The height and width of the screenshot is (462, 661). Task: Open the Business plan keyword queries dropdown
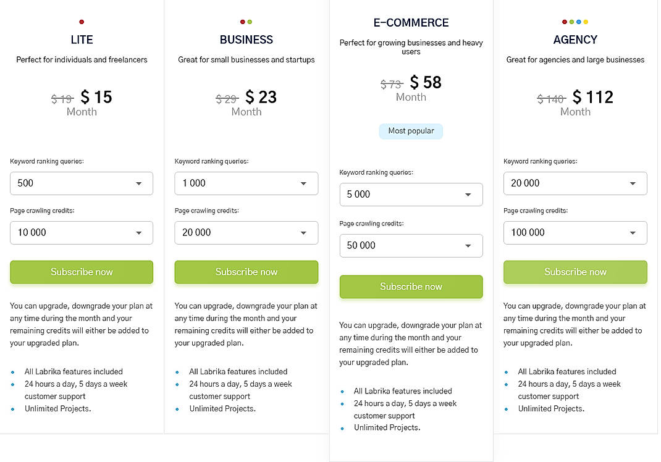click(x=246, y=183)
